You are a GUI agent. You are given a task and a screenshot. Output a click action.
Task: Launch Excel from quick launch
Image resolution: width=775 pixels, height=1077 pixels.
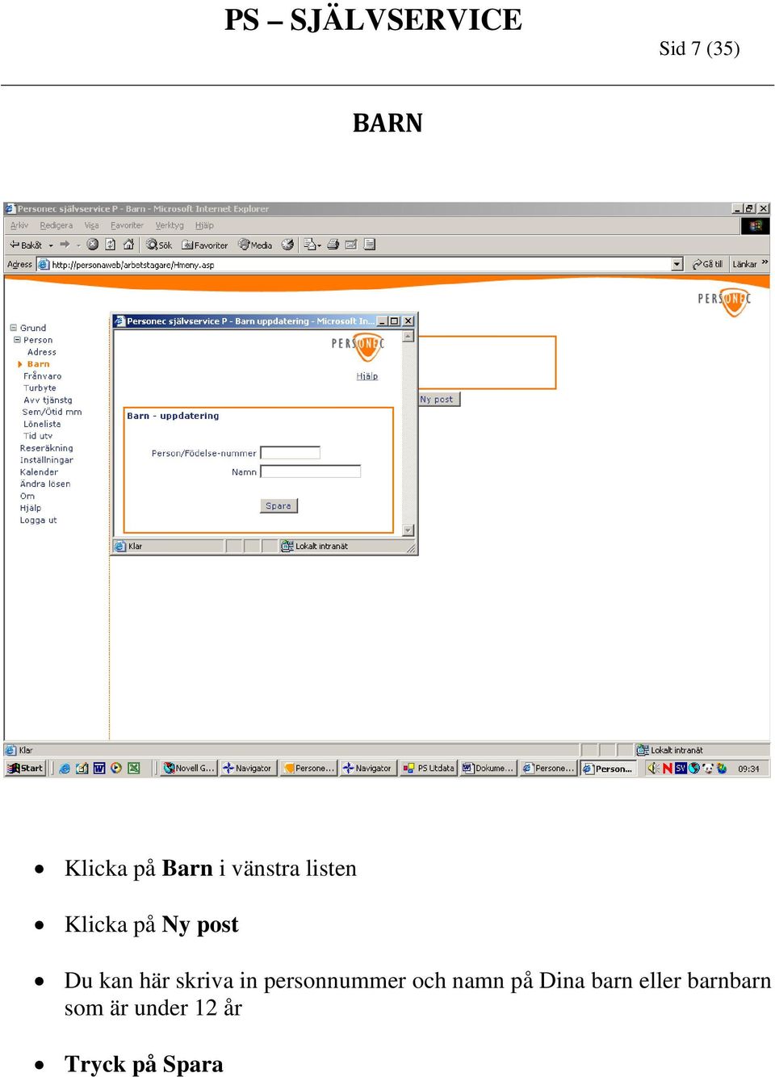134,768
